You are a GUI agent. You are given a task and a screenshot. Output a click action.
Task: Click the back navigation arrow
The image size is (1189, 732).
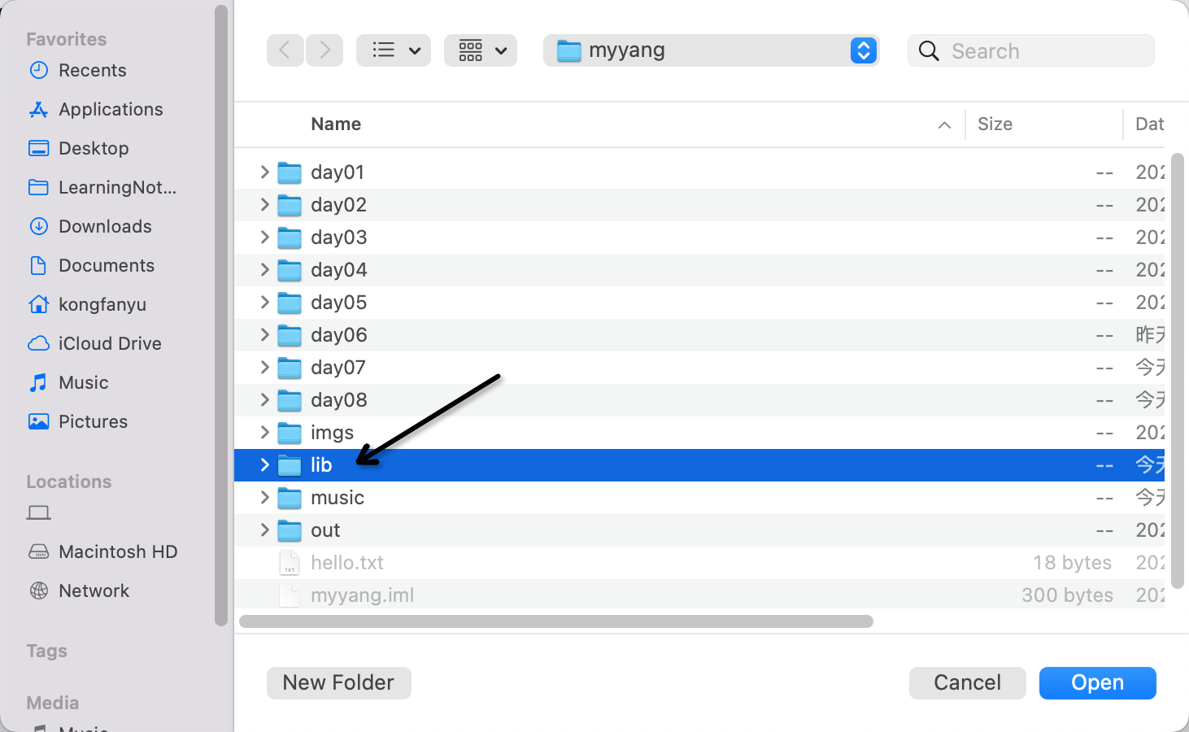click(x=285, y=50)
